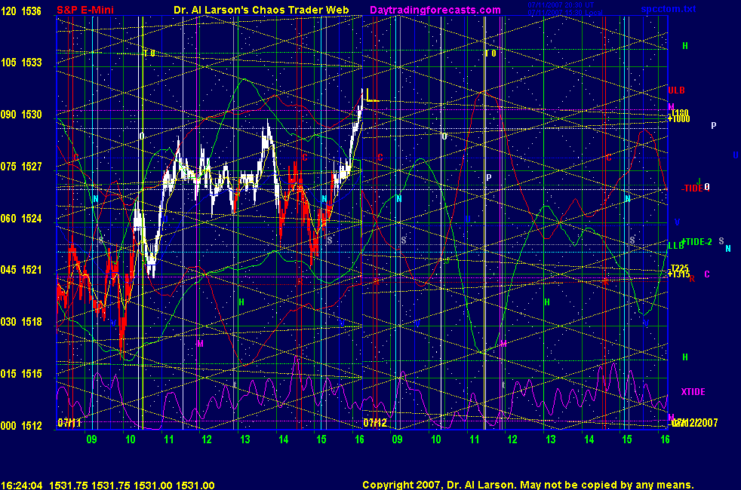Select the 015 1515 price axis label
Viewport: 741px width, 490px height.
(x=21, y=374)
